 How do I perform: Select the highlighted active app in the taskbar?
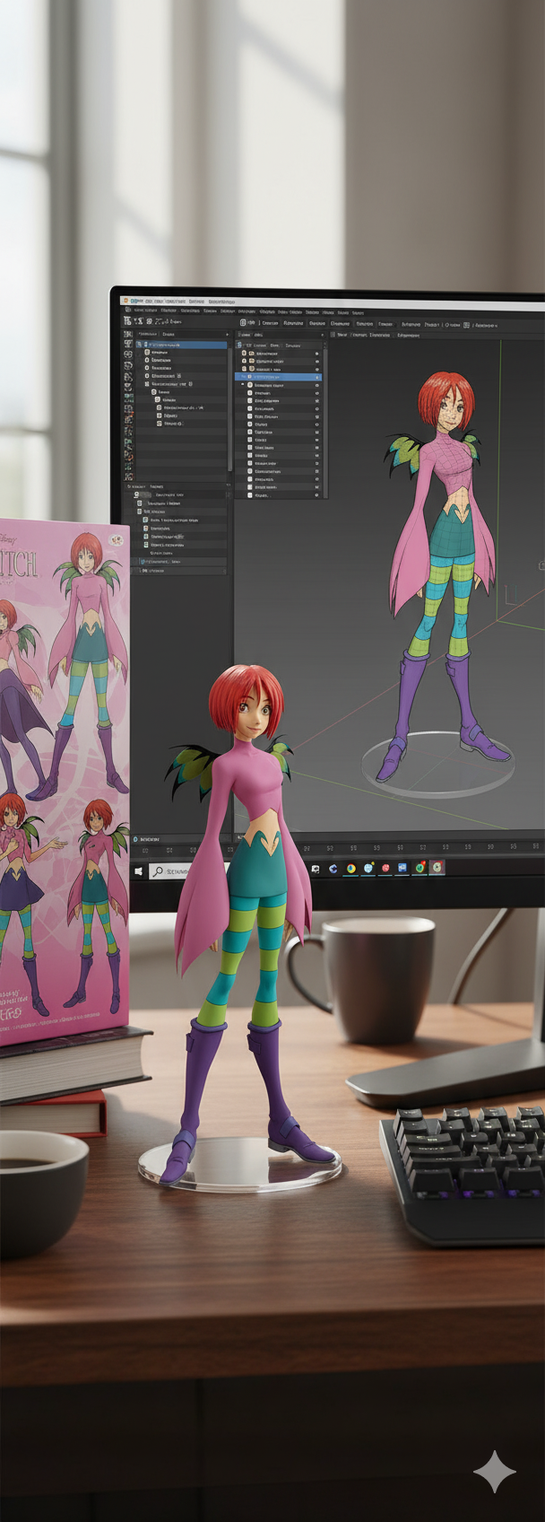pyautogui.click(x=437, y=868)
